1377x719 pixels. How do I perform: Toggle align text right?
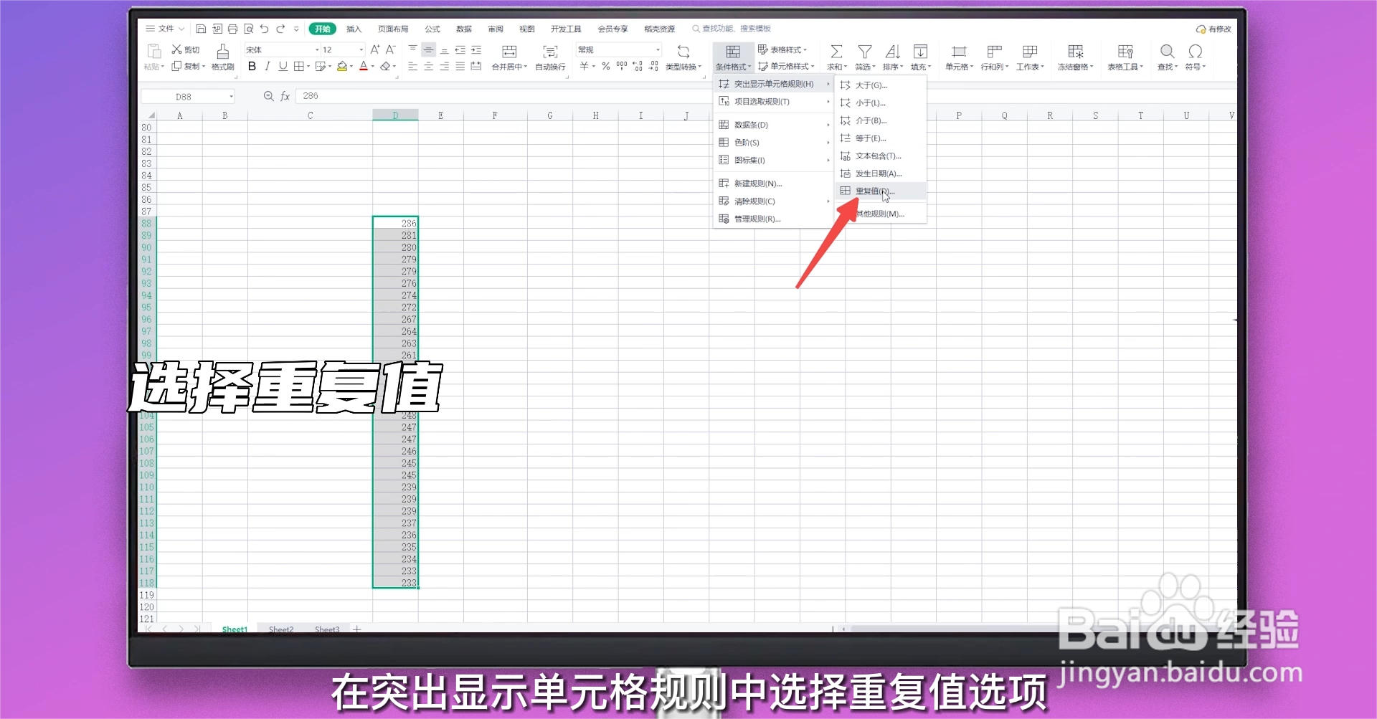pyautogui.click(x=444, y=66)
